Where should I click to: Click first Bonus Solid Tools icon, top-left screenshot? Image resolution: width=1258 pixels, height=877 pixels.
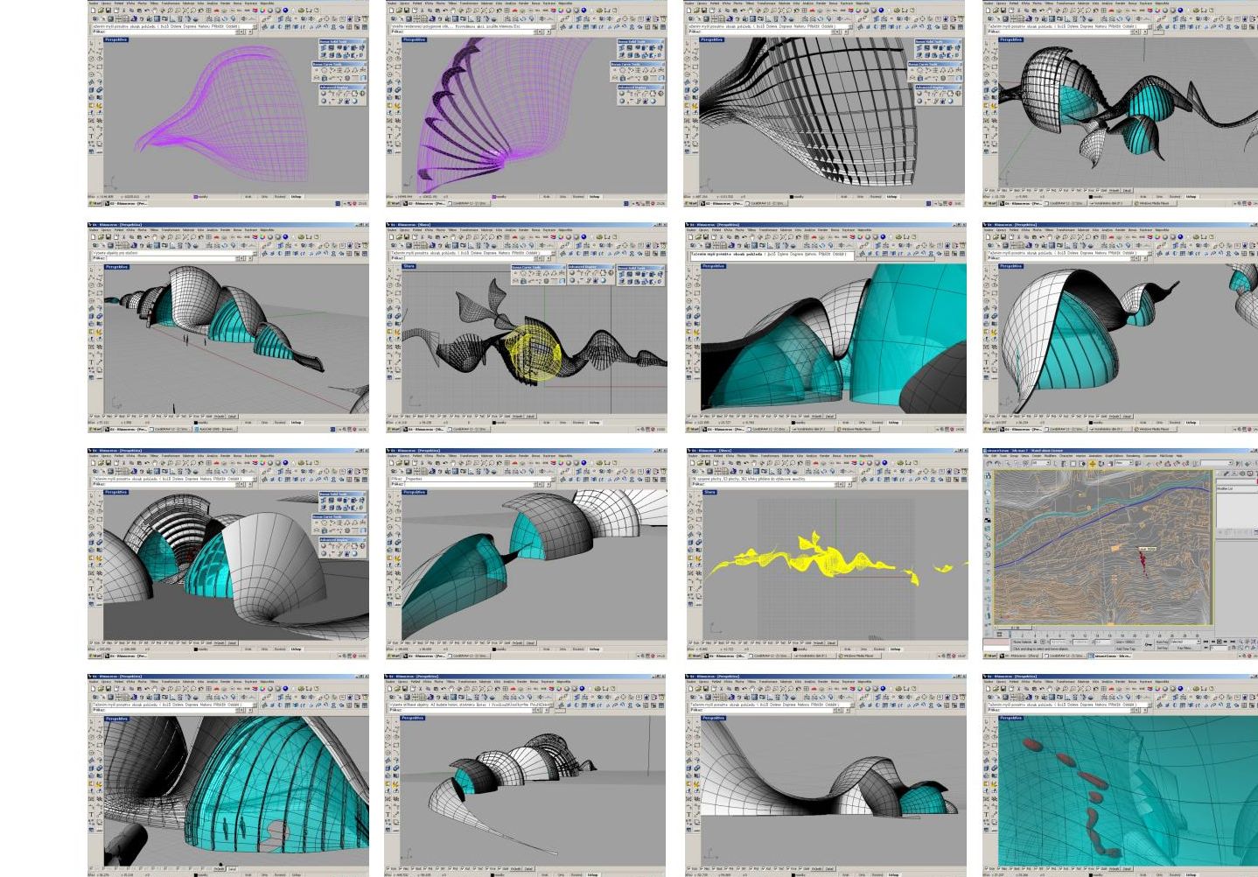tap(323, 48)
